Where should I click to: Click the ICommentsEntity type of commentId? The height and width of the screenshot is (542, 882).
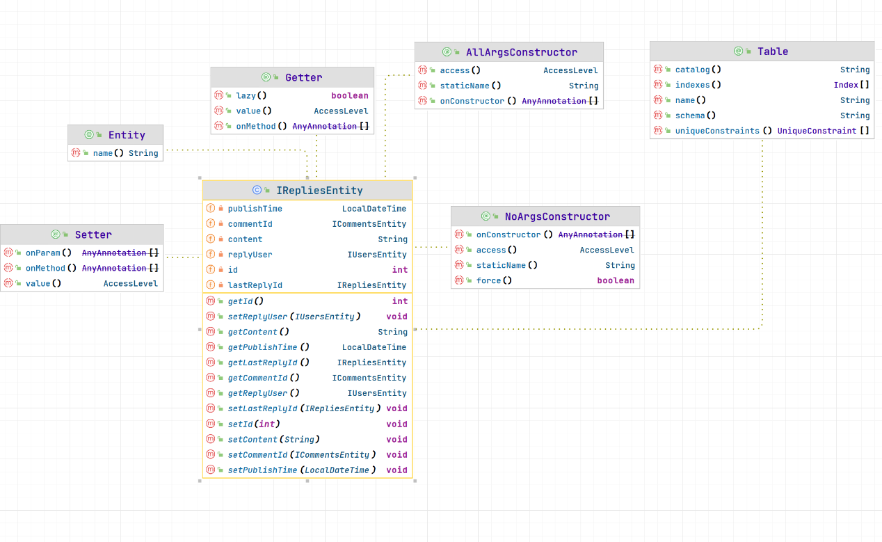coord(369,223)
